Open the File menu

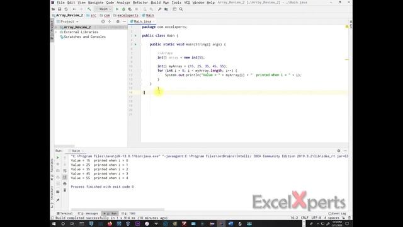tap(60, 3)
